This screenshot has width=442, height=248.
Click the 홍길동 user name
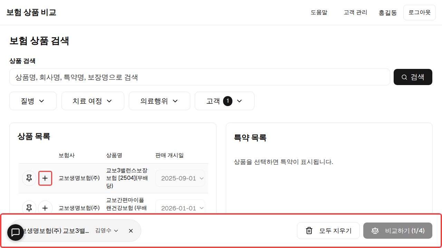(388, 13)
